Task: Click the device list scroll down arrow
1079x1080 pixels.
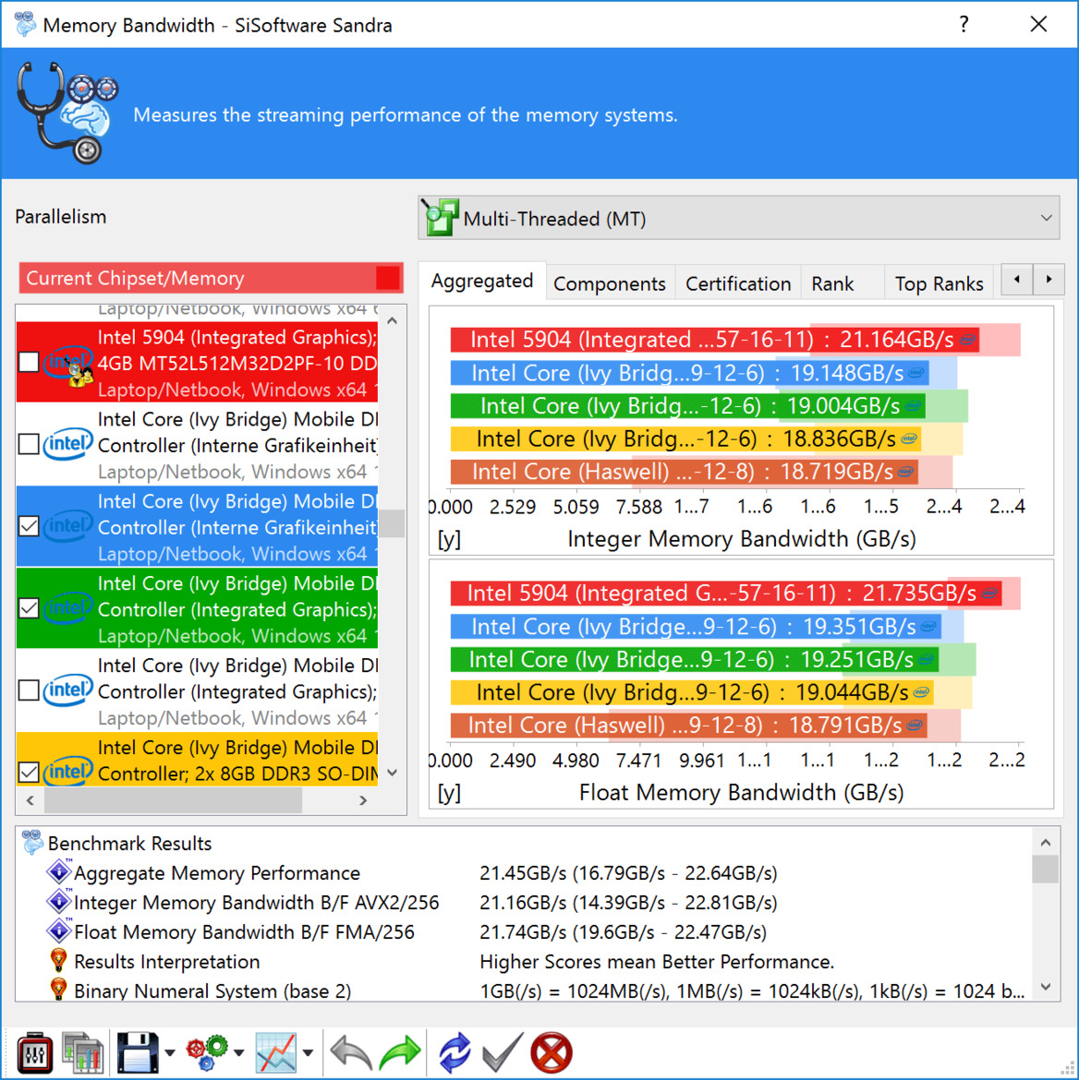Action: [x=393, y=773]
